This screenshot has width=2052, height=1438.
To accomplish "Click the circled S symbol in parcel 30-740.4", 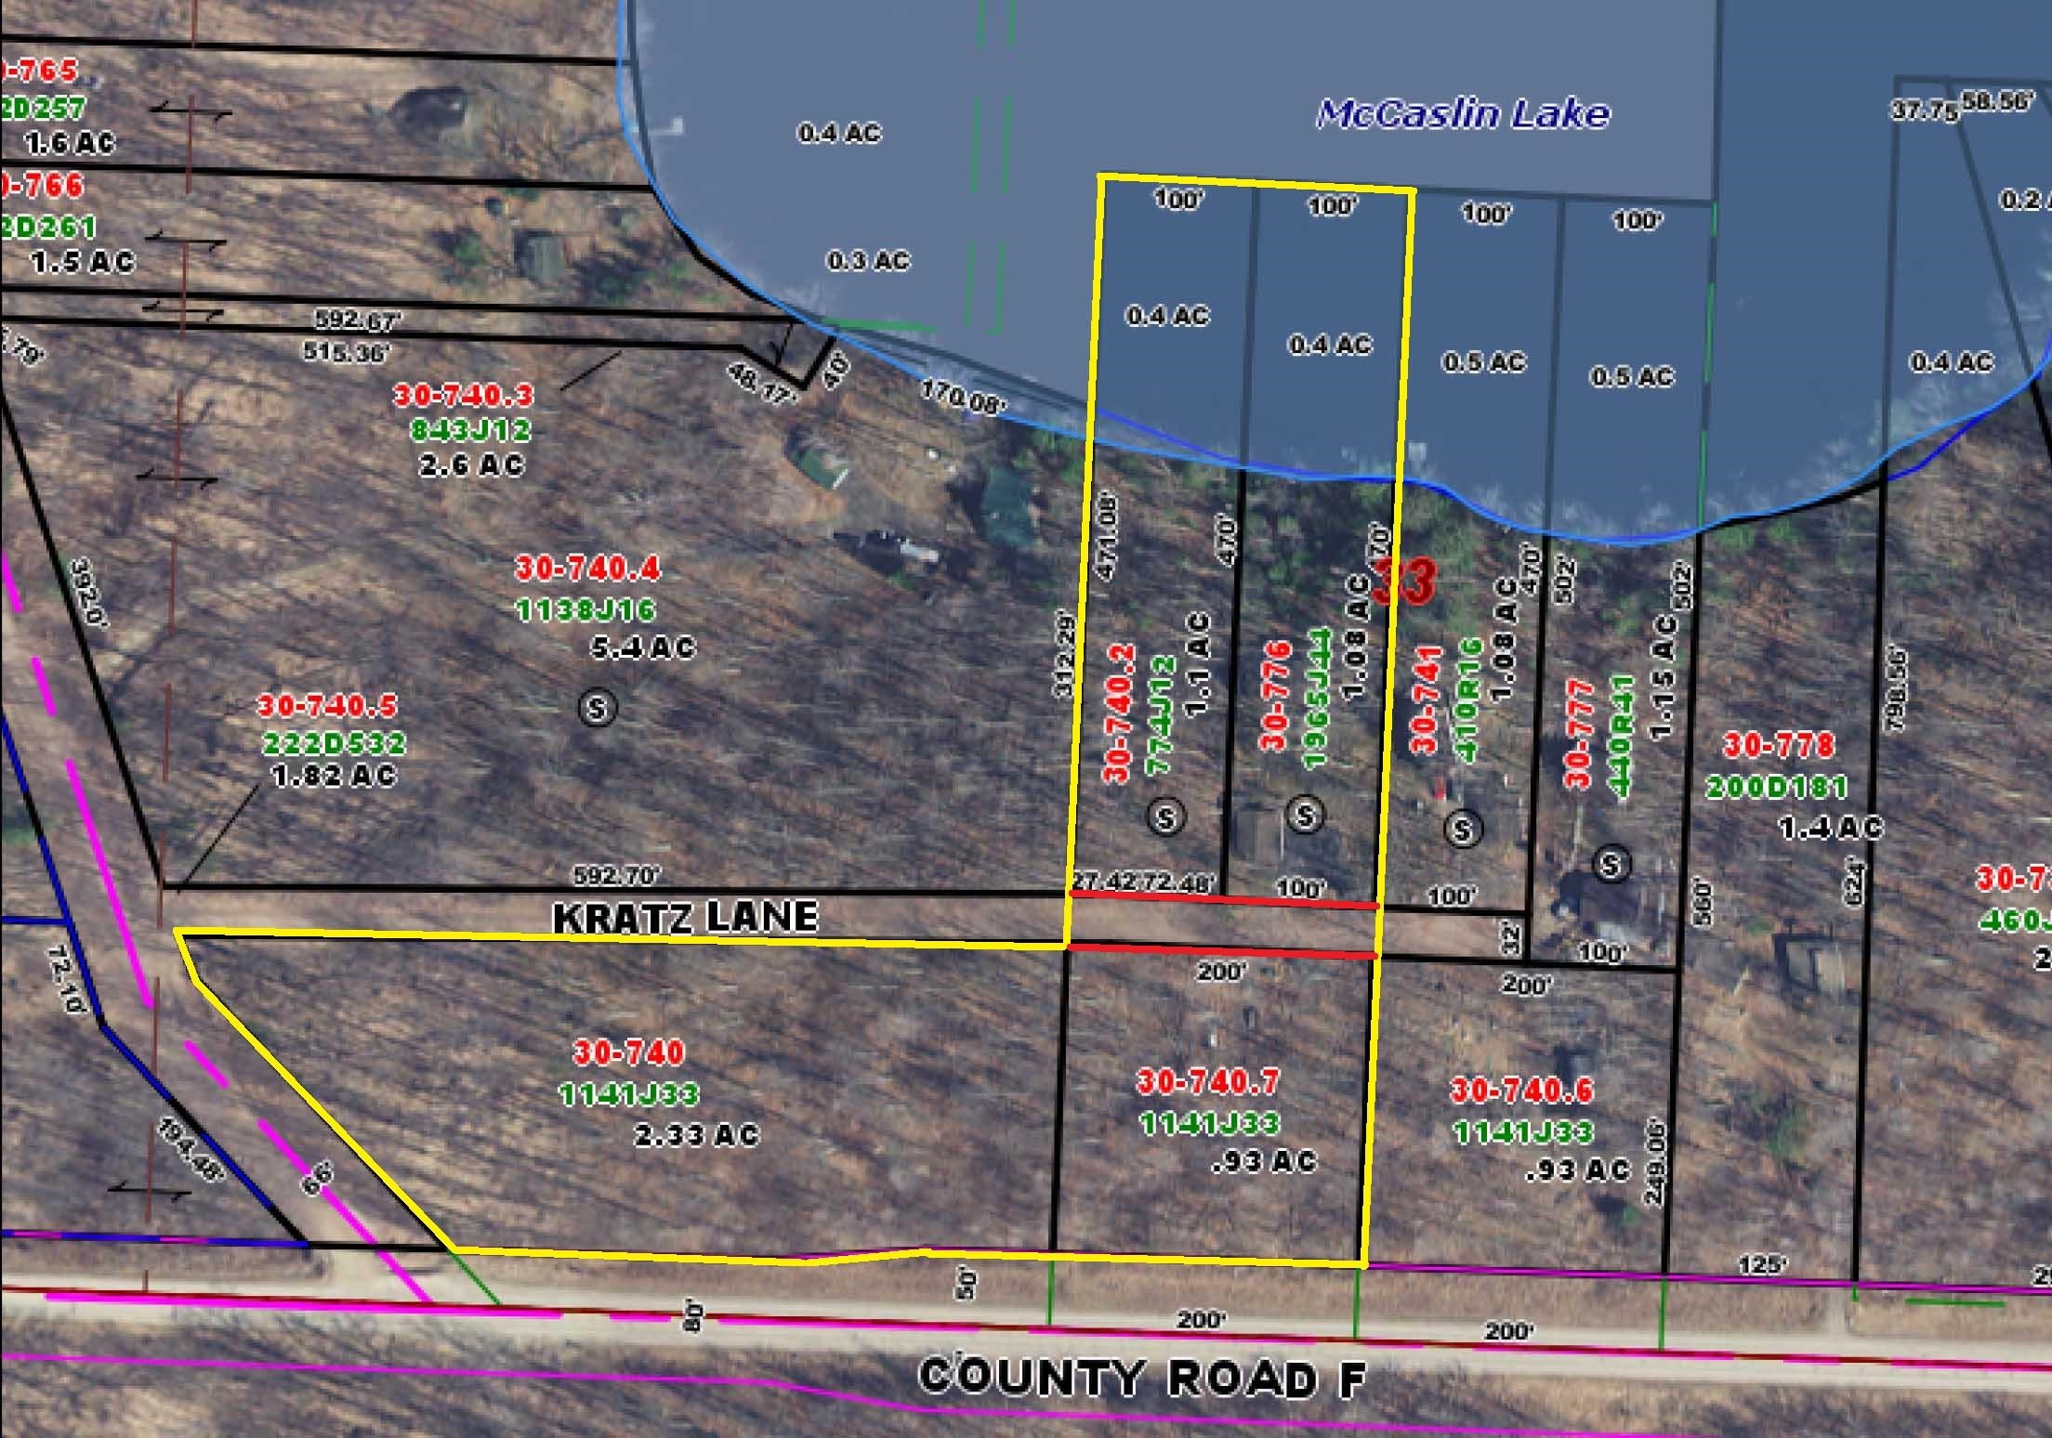I will [597, 708].
